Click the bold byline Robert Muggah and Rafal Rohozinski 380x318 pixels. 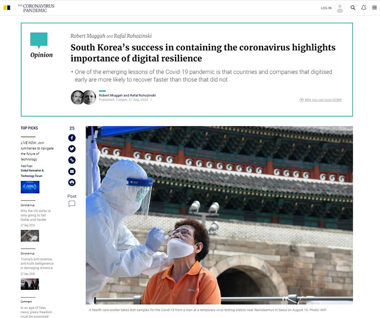click(127, 96)
